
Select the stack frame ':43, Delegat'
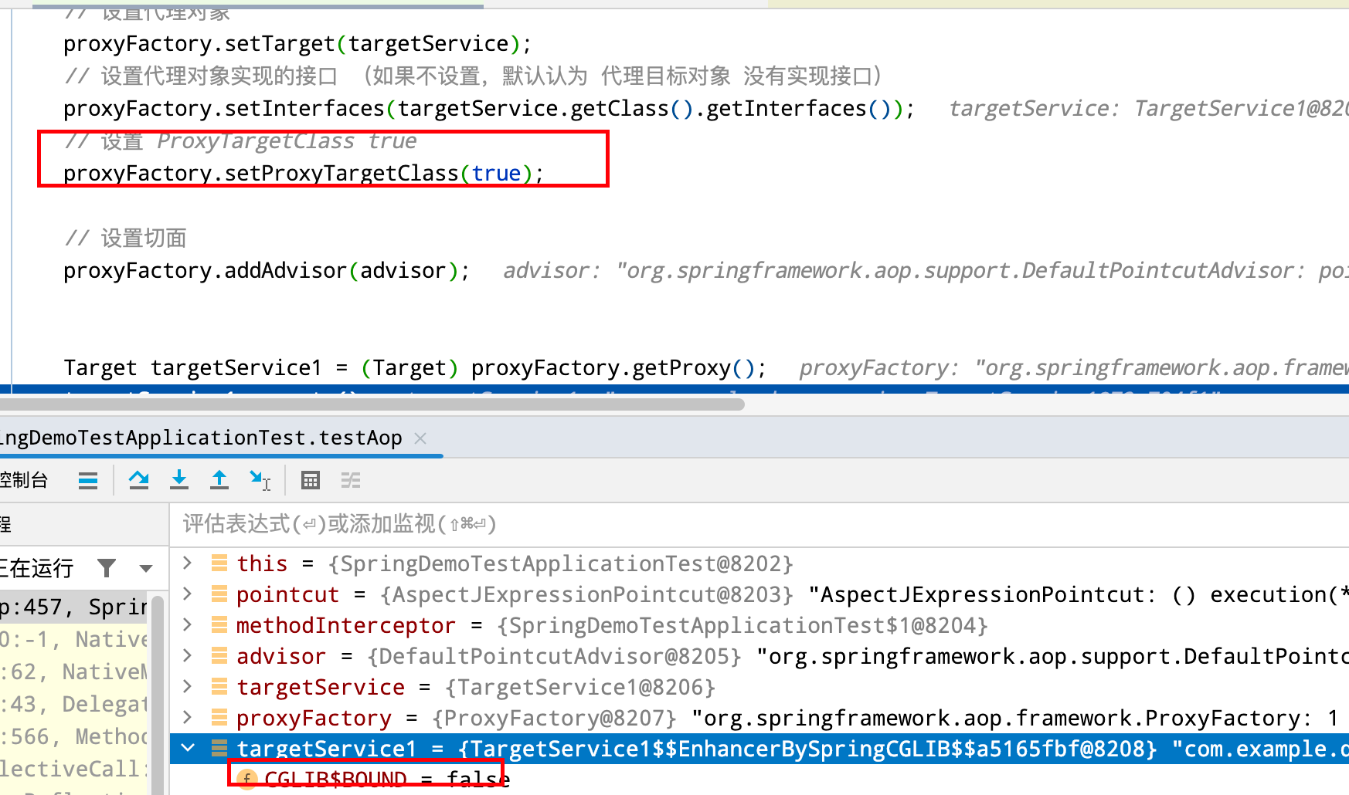point(74,705)
